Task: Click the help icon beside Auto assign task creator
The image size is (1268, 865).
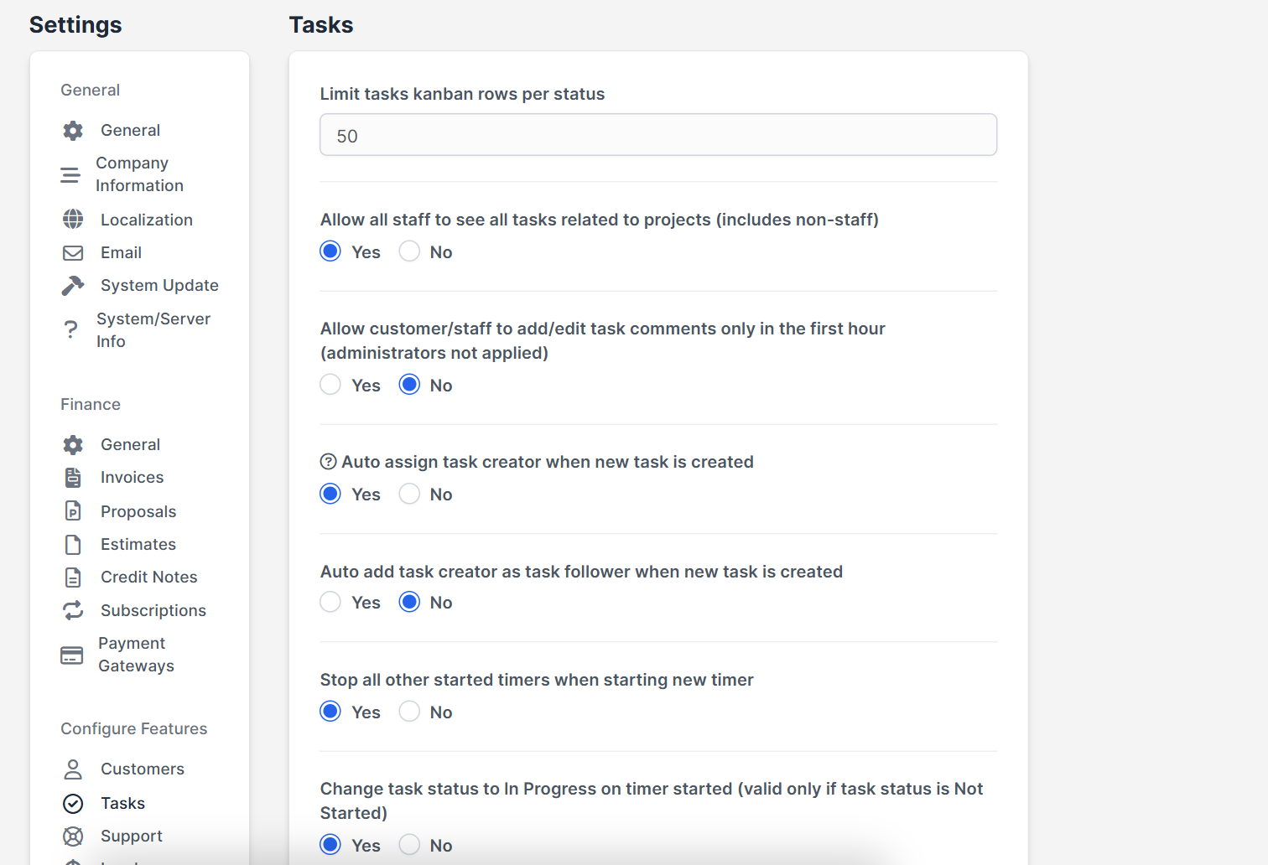Action: (329, 462)
